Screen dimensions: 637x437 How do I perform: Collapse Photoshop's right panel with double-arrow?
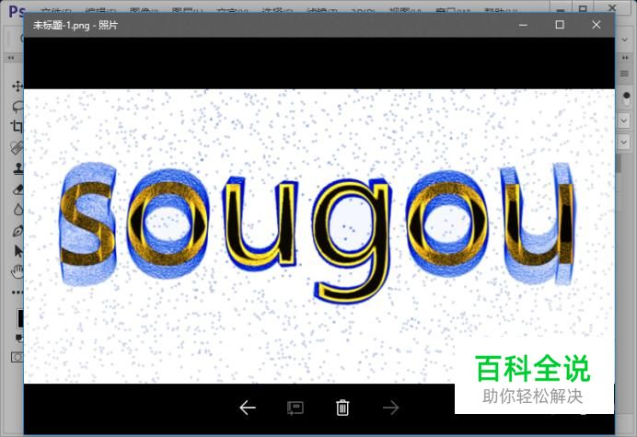click(x=625, y=58)
